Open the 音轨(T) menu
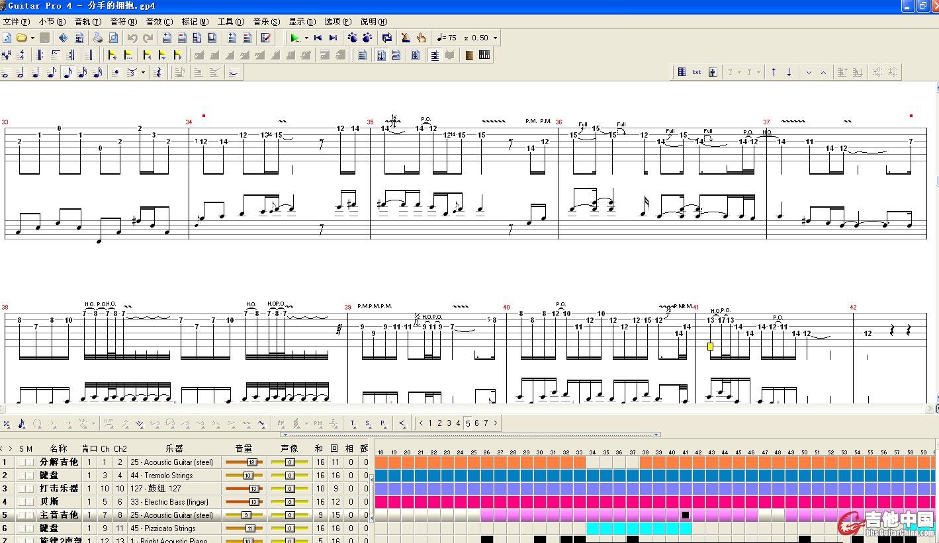This screenshot has height=543, width=939. tap(88, 22)
